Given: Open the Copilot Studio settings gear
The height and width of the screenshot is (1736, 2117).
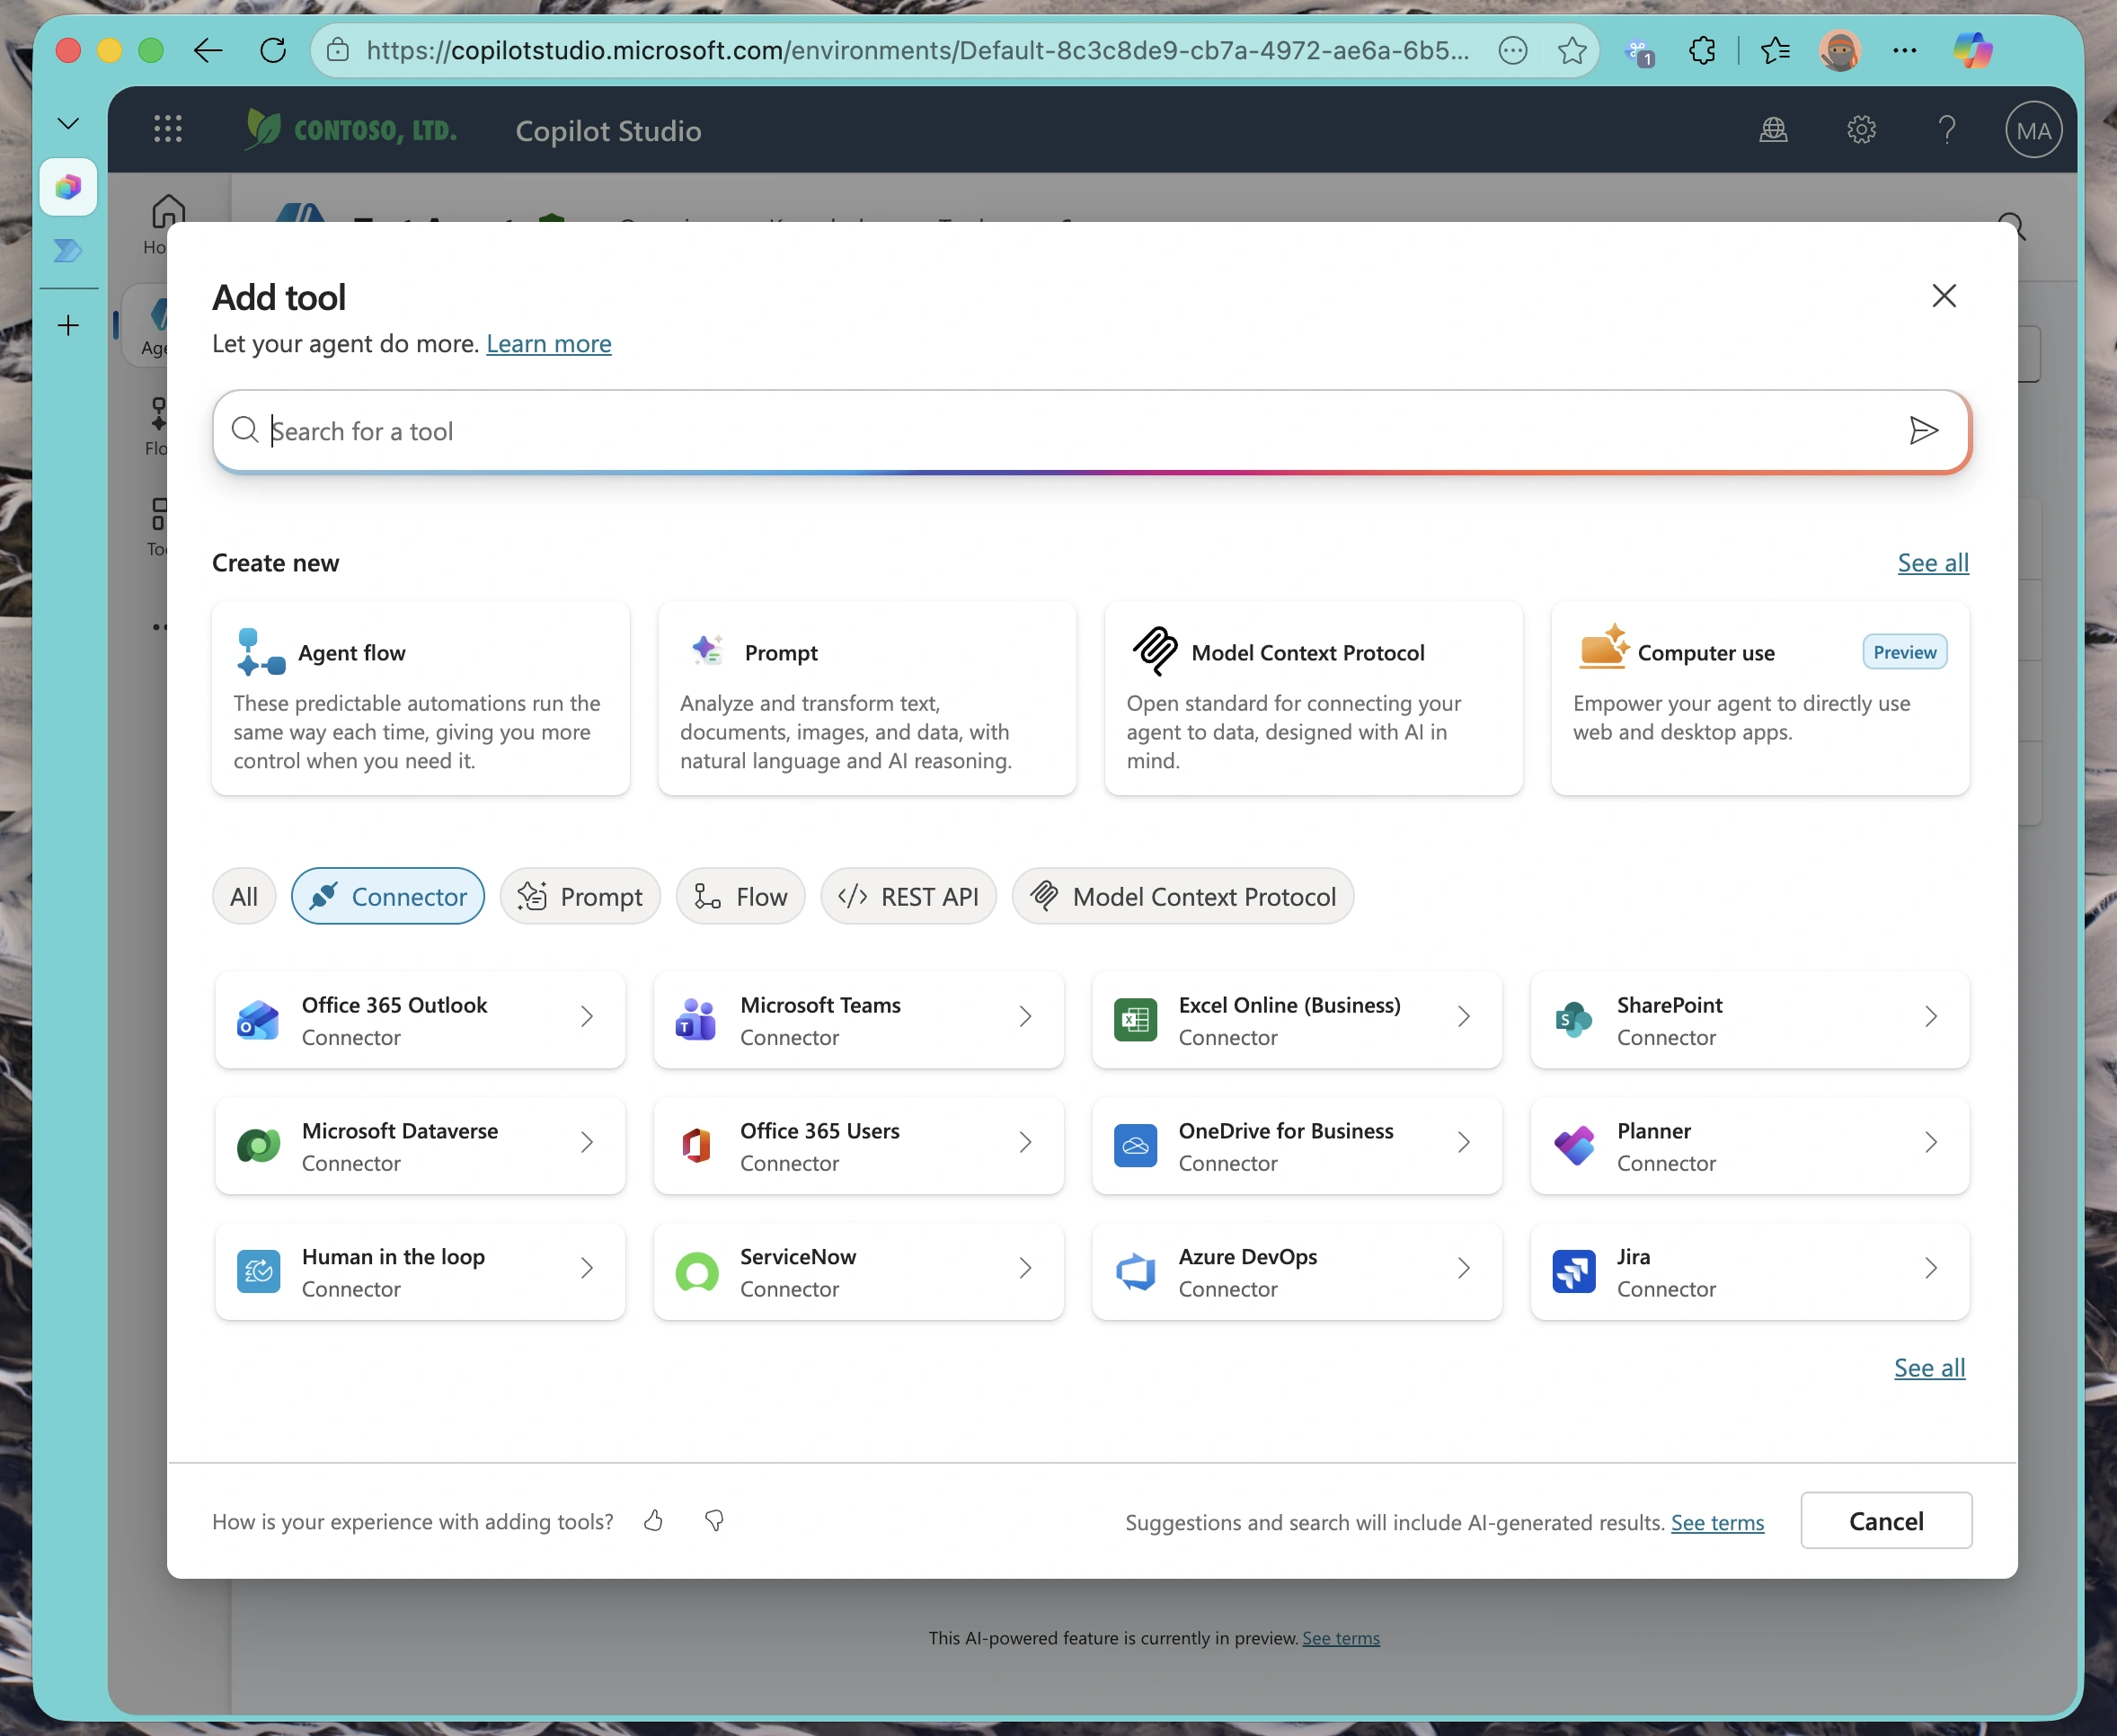Looking at the screenshot, I should click(x=1860, y=130).
